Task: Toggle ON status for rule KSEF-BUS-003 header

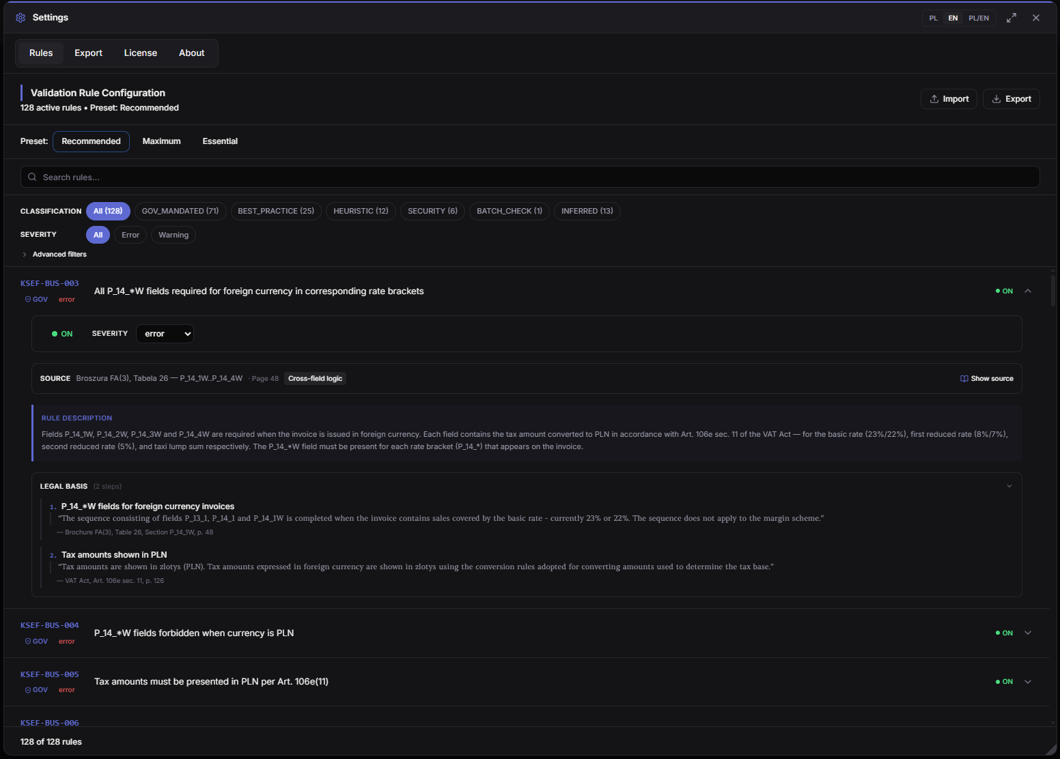Action: click(x=1004, y=291)
